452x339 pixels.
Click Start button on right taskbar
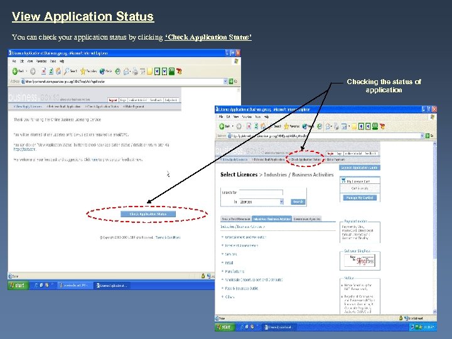tap(225, 327)
